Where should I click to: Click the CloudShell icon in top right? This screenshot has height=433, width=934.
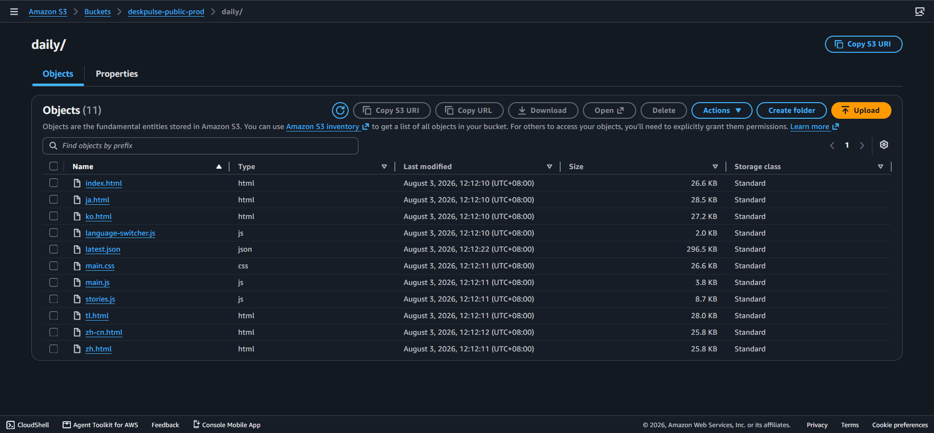920,12
